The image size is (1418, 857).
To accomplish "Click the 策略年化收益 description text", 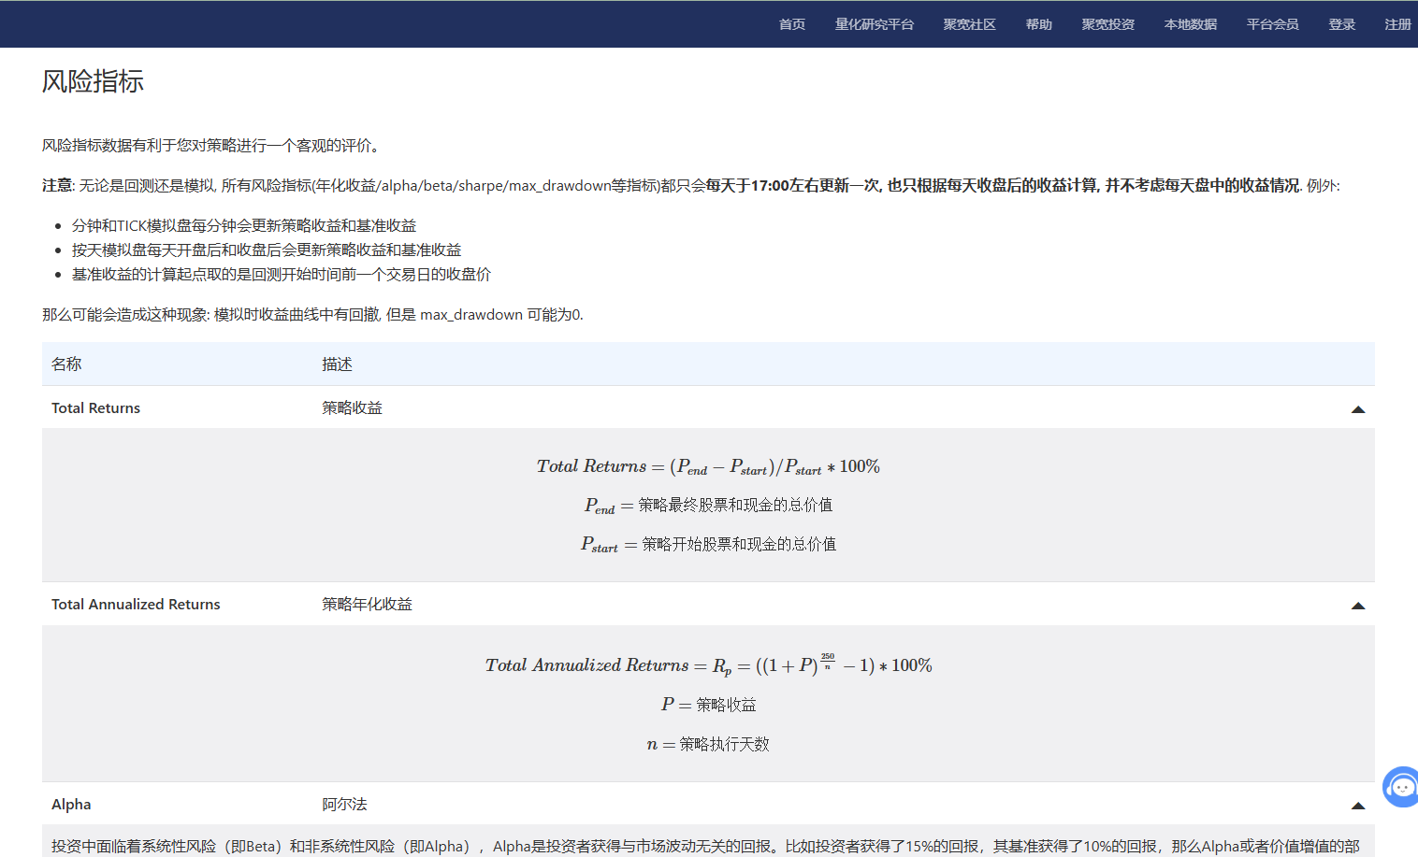I will tap(367, 605).
